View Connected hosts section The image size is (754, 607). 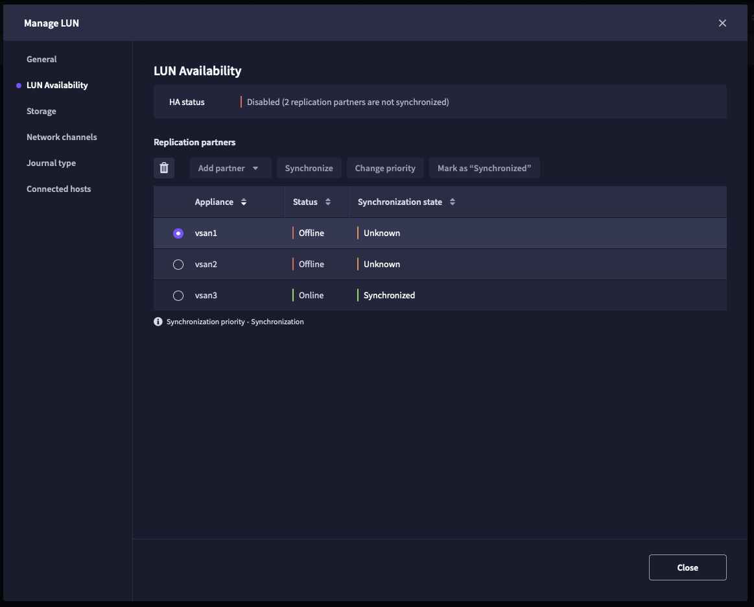[x=58, y=189]
